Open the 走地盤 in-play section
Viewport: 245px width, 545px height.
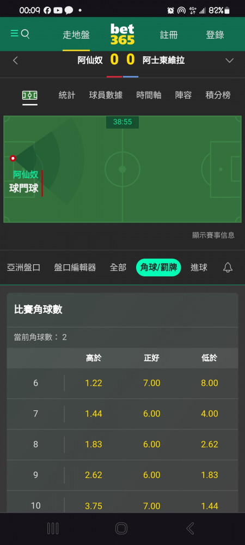pos(76,35)
